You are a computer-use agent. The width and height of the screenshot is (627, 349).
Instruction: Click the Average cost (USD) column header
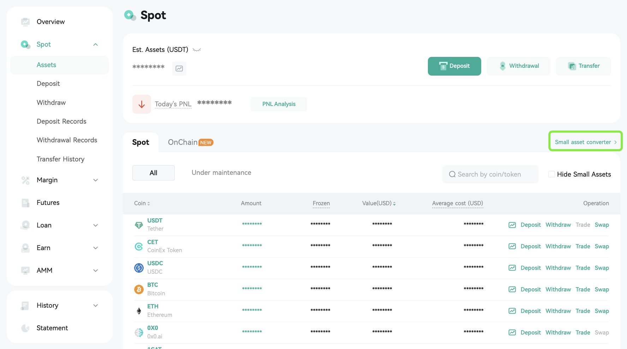pos(458,203)
